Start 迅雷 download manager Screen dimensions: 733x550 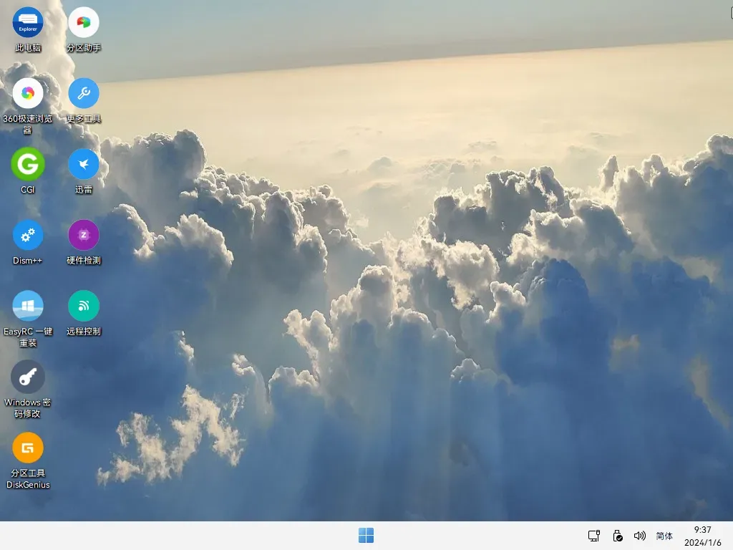[84, 165]
